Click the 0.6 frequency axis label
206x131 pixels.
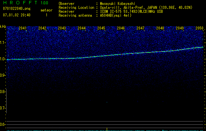3,124
